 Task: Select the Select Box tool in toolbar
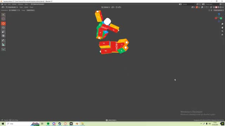point(3,15)
